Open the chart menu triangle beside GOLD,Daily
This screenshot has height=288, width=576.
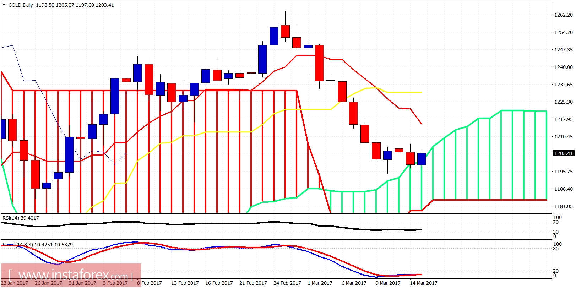pos(4,5)
